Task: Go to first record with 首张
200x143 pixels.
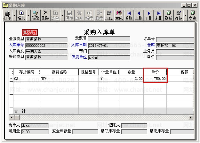Action: point(129,15)
